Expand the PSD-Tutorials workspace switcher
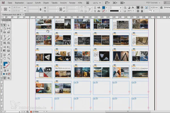 tap(153, 3)
